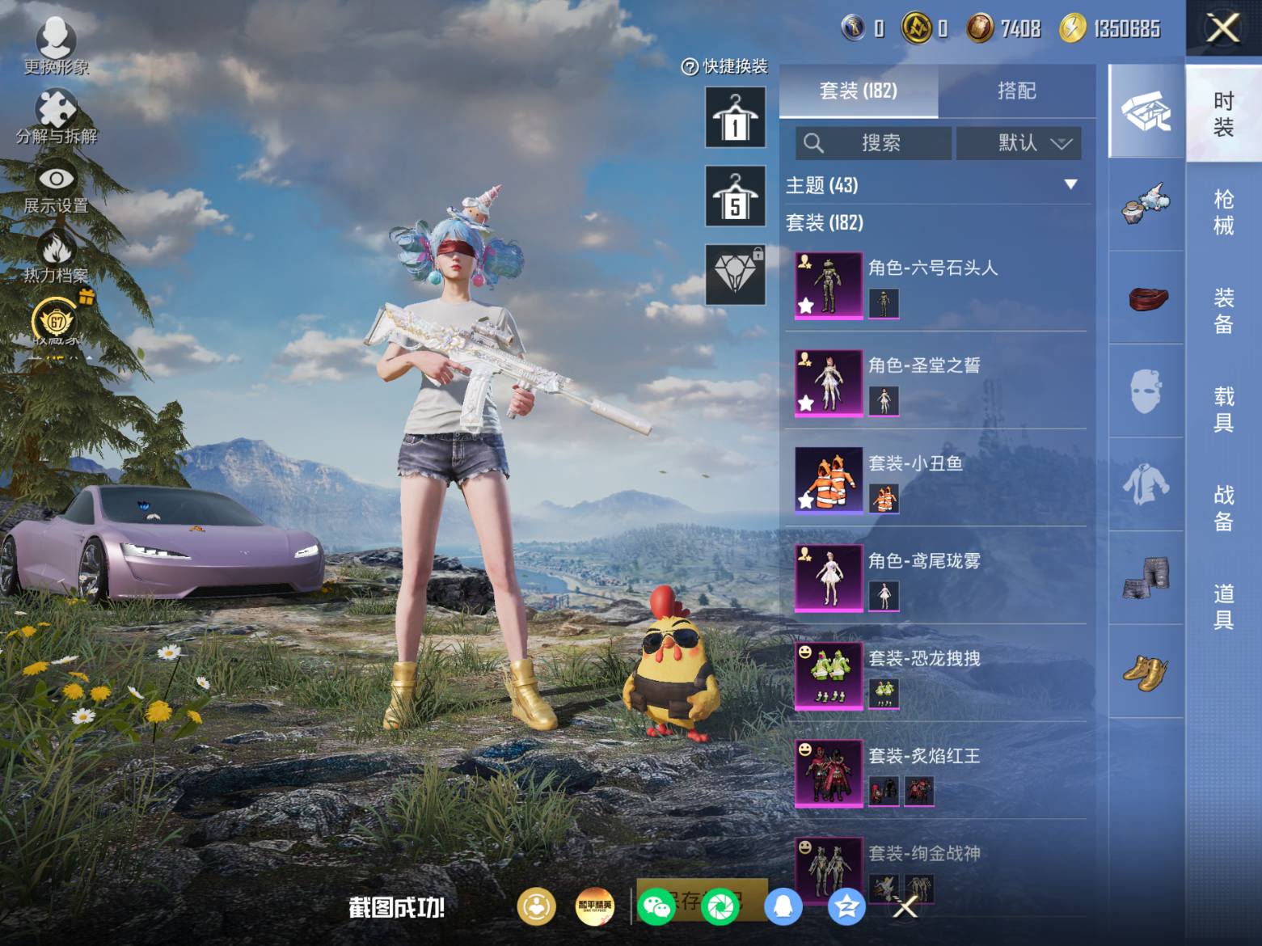Screen dimensions: 1262x946
Task: Open the 默认 sort dropdown
Action: (x=1019, y=143)
